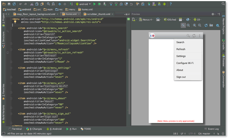This screenshot has width=229, height=139.
Task: Open the Preview panel gear settings dropdown
Action: pos(213,14)
